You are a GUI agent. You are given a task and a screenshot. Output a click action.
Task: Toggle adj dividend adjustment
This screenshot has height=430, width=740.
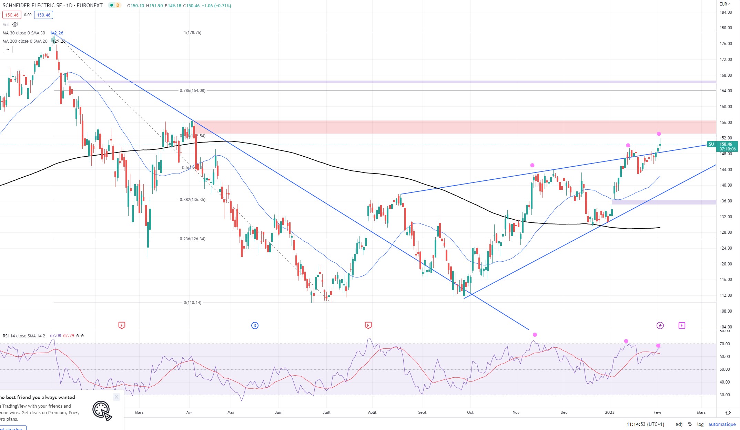(679, 424)
